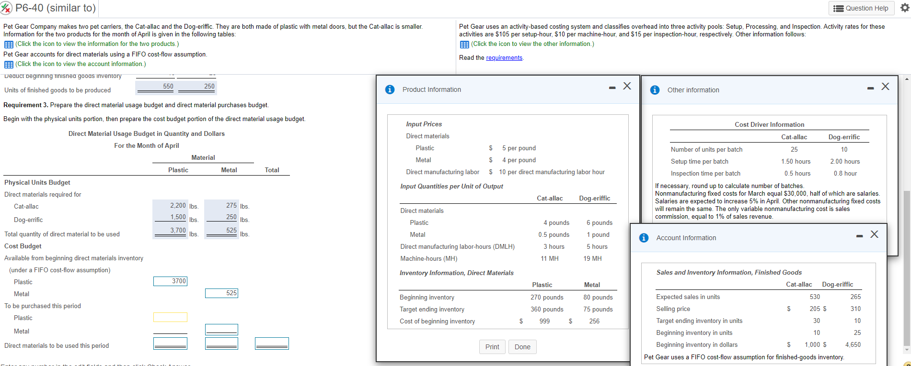Viewport: 911px width, 366px height.
Task: Click the total plastic quantity 3,700
Action: coord(178,230)
